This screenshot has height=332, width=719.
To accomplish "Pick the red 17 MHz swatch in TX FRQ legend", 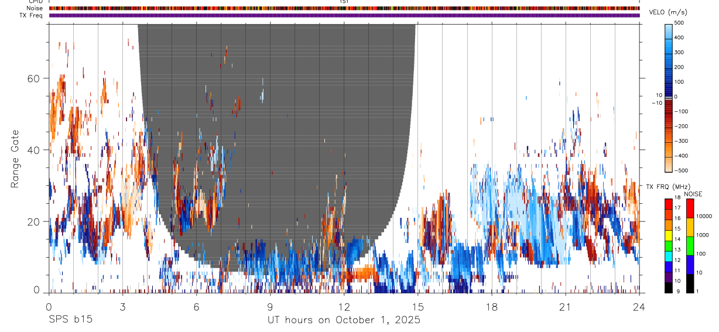I will (669, 204).
